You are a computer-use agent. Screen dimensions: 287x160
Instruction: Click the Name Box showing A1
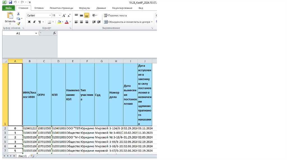pyautogui.click(x=18, y=33)
